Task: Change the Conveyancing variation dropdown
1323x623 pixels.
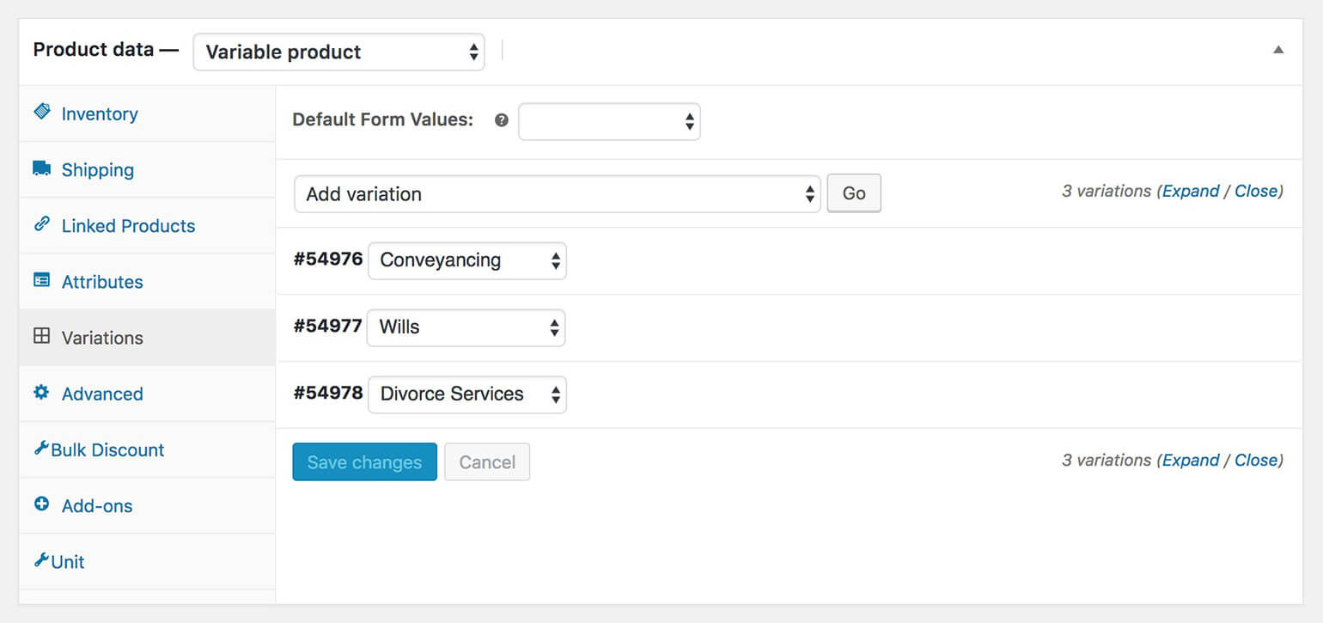Action: (x=466, y=260)
